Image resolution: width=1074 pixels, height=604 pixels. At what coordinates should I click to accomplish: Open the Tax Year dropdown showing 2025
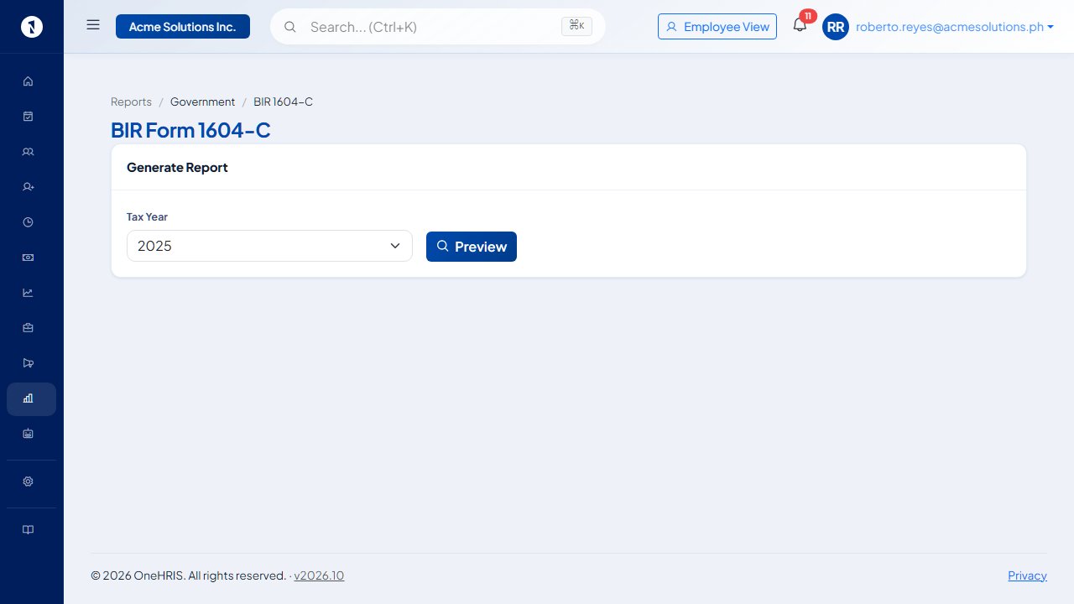(269, 246)
